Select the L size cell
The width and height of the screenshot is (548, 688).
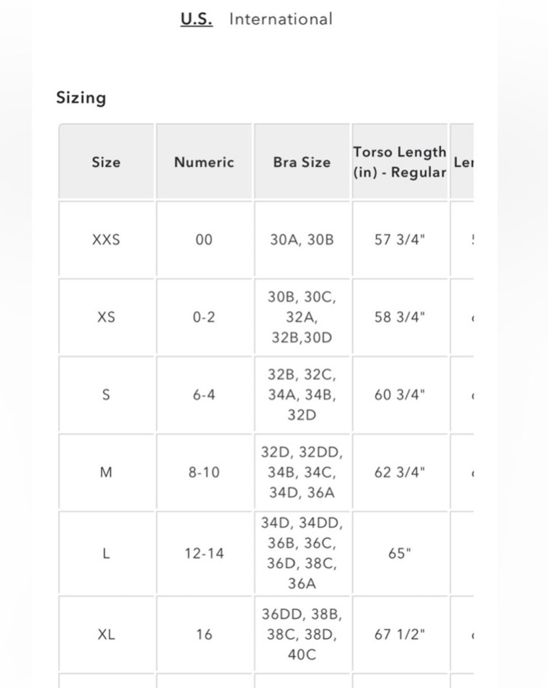[x=106, y=553]
